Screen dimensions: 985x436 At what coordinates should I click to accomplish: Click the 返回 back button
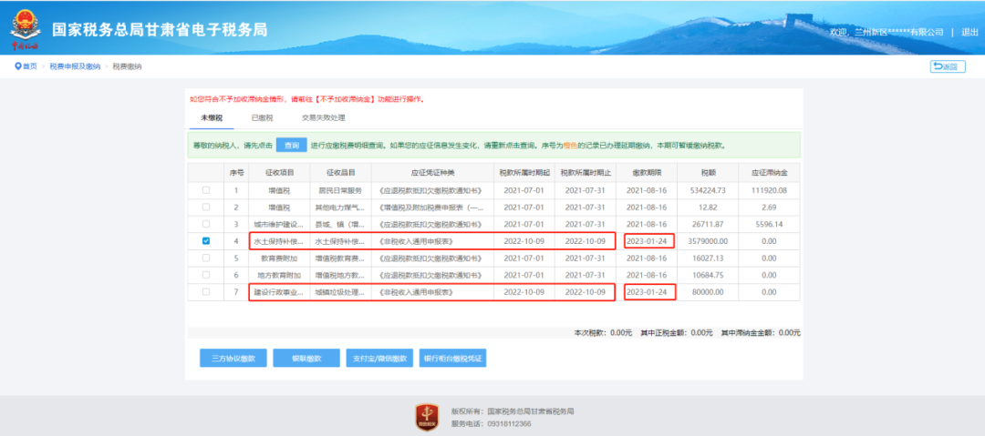pyautogui.click(x=947, y=66)
